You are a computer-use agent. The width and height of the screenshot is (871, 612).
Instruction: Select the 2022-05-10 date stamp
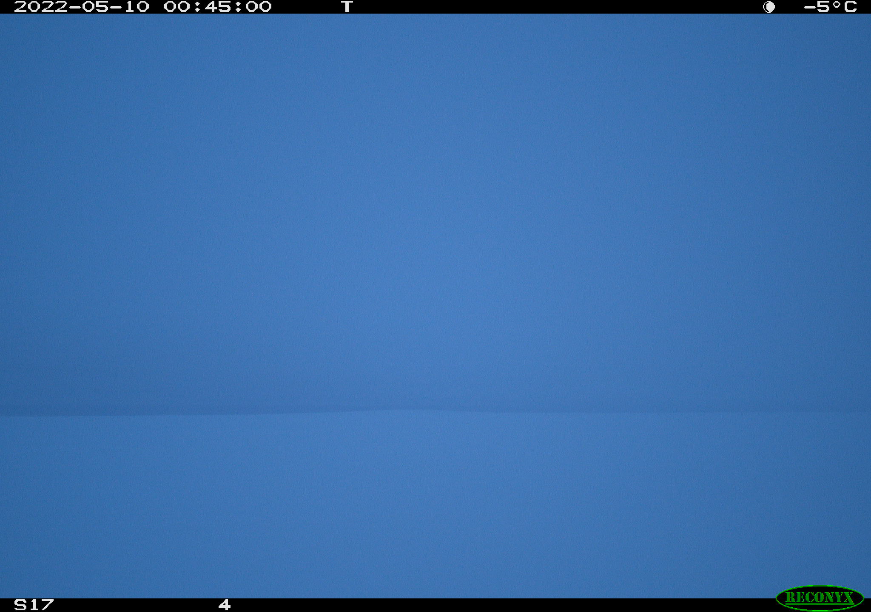82,6
